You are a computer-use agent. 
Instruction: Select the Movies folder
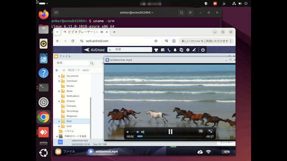70,86
